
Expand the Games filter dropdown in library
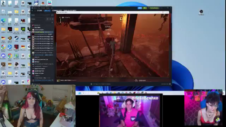pos(38,19)
